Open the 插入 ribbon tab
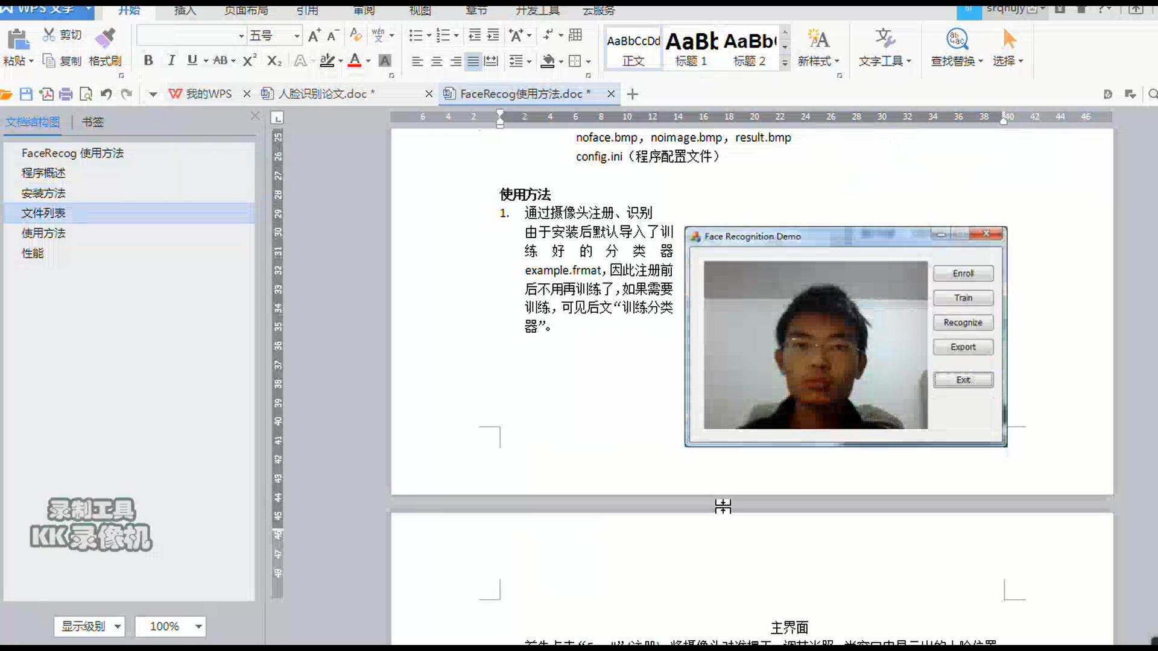The width and height of the screenshot is (1158, 651). (185, 10)
